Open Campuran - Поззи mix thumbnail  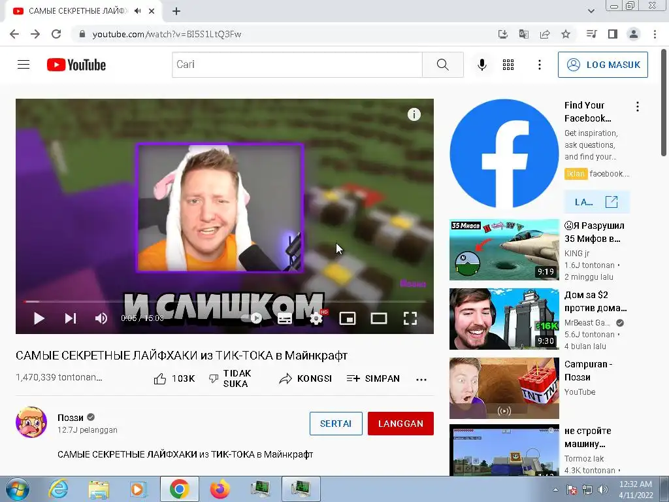[504, 388]
